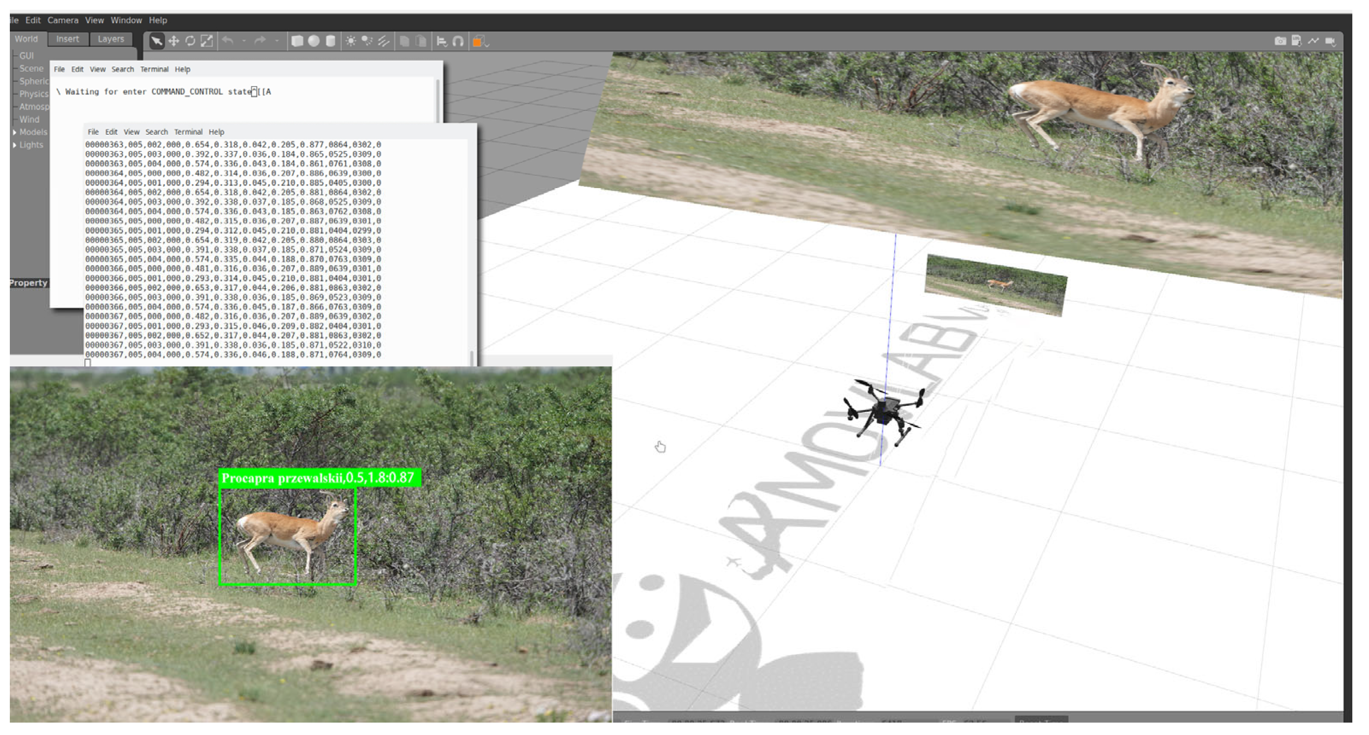Open the Camera menu
This screenshot has width=1369, height=735.
point(63,20)
